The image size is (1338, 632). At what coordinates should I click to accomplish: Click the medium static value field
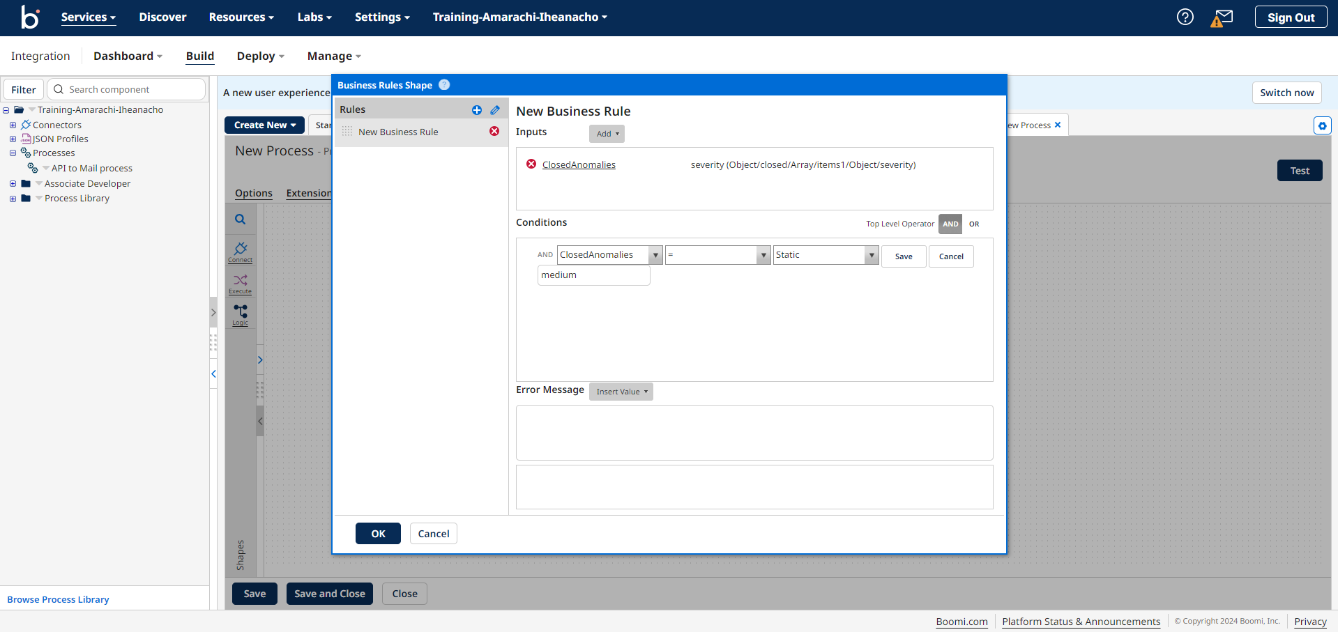pos(594,275)
